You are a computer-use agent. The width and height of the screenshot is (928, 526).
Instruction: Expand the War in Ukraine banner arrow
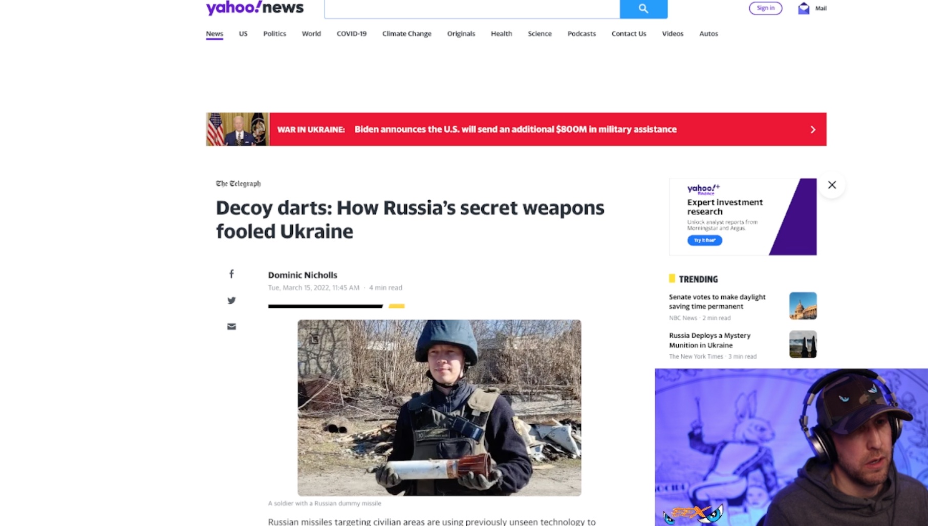point(813,130)
